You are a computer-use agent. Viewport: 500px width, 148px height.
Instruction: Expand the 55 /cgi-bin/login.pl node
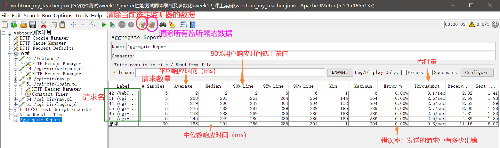[16, 105]
